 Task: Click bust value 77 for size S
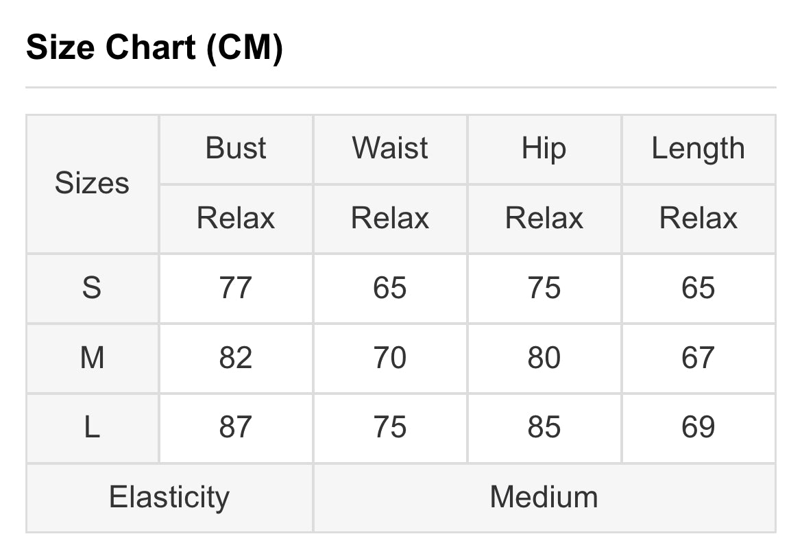236,288
